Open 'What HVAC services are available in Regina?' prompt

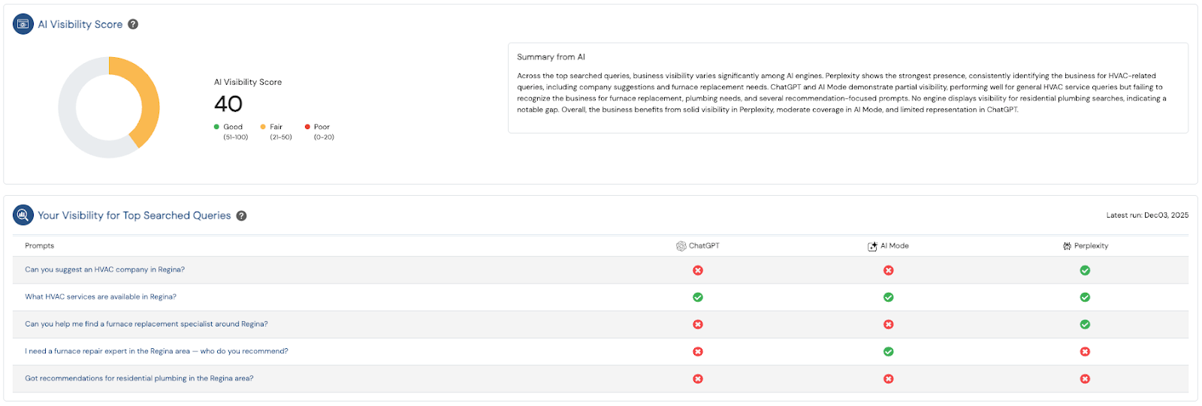click(101, 296)
